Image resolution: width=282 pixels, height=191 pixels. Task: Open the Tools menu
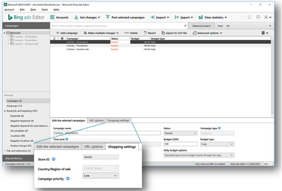[45, 10]
